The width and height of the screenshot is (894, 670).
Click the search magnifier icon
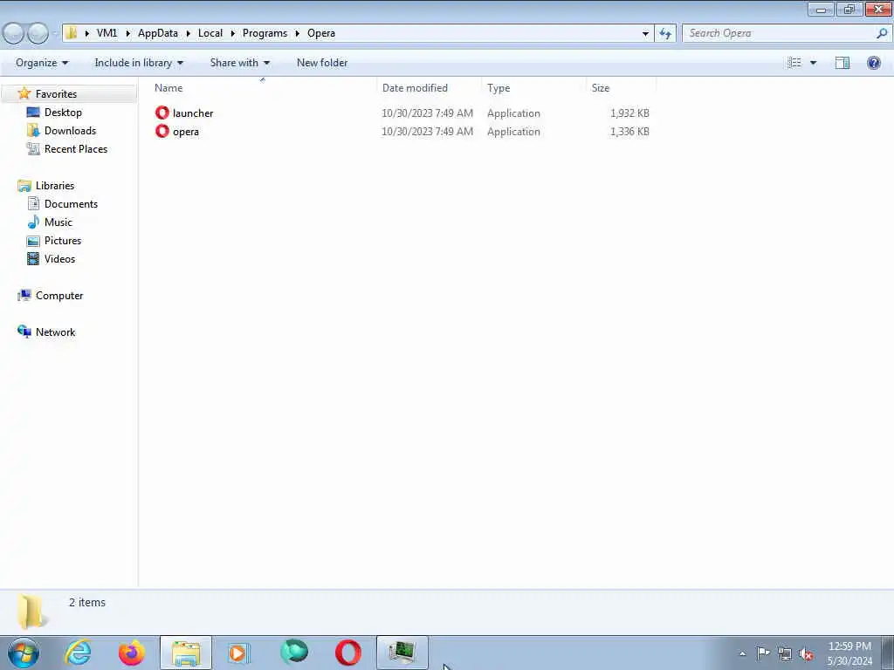(882, 33)
